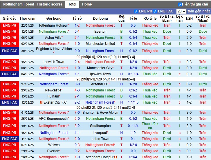Click date 15/03/25 in the time column
Viewport: 211px width, 160px height.
(x=28, y=62)
